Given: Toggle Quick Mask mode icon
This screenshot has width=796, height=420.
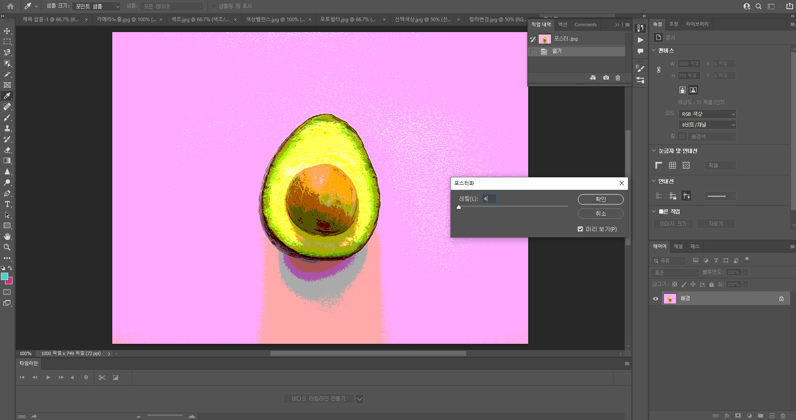Looking at the screenshot, I should pos(7,292).
